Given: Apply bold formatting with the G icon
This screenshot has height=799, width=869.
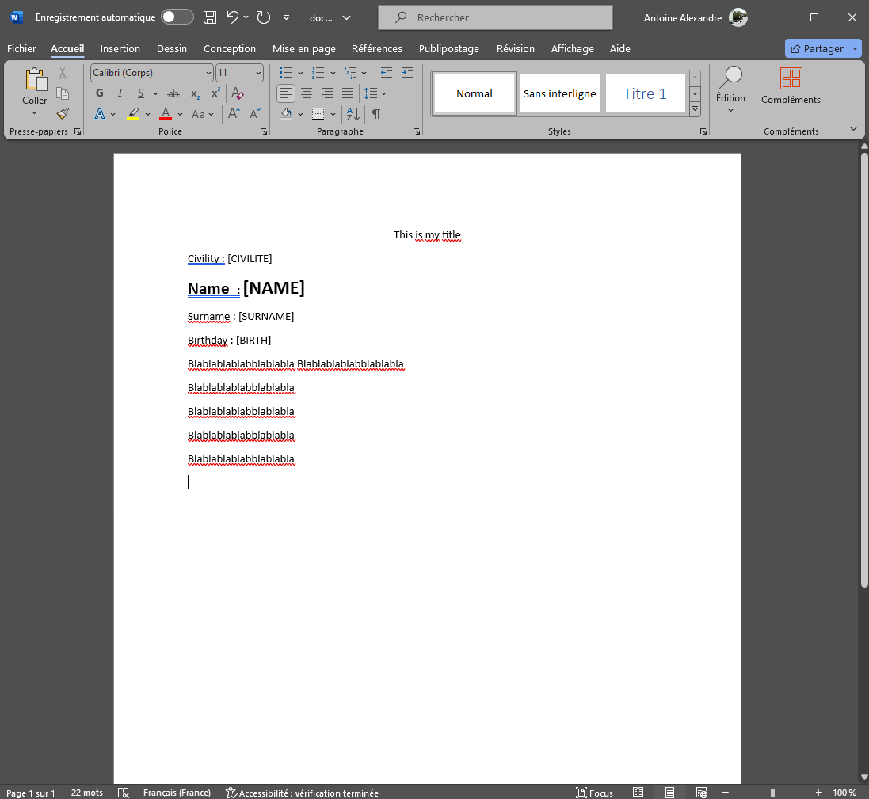Looking at the screenshot, I should click(x=99, y=93).
